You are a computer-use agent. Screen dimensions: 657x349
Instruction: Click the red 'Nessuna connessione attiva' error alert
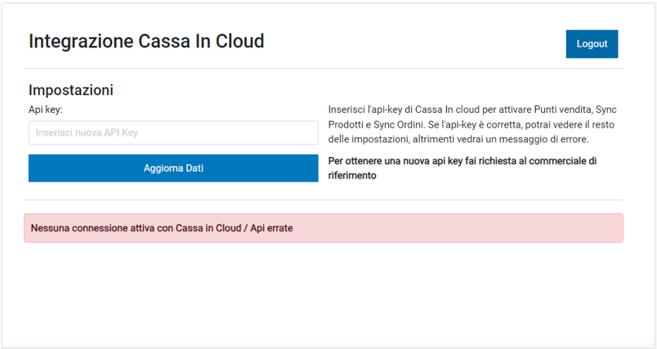pyautogui.click(x=323, y=228)
